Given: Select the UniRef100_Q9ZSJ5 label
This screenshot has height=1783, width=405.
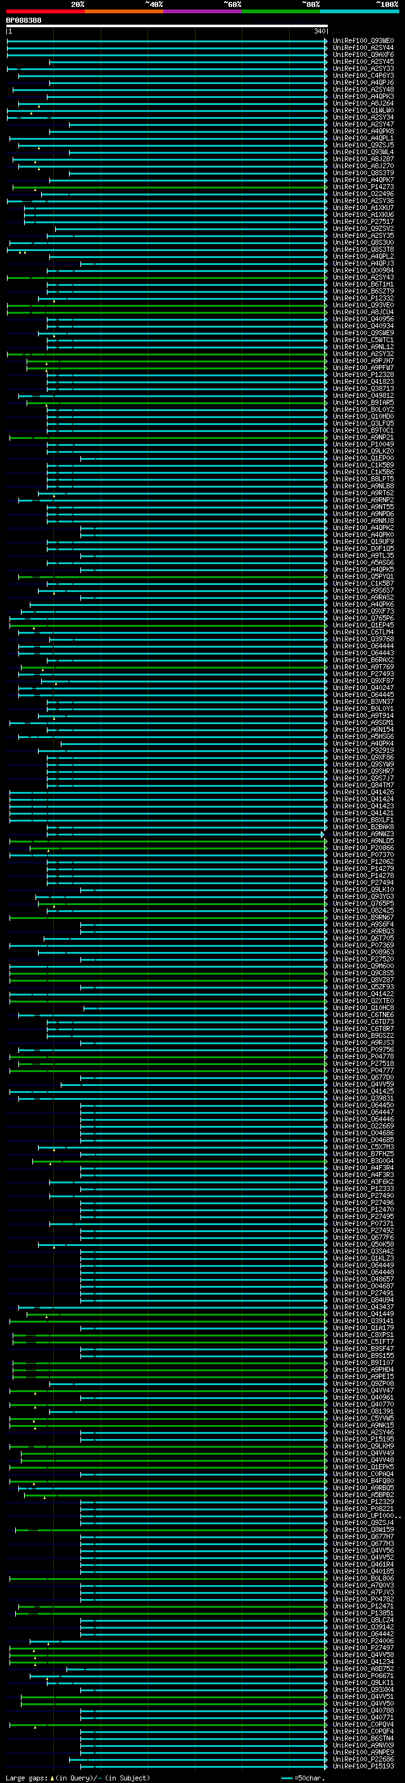Looking at the screenshot, I should pyautogui.click(x=363, y=145).
